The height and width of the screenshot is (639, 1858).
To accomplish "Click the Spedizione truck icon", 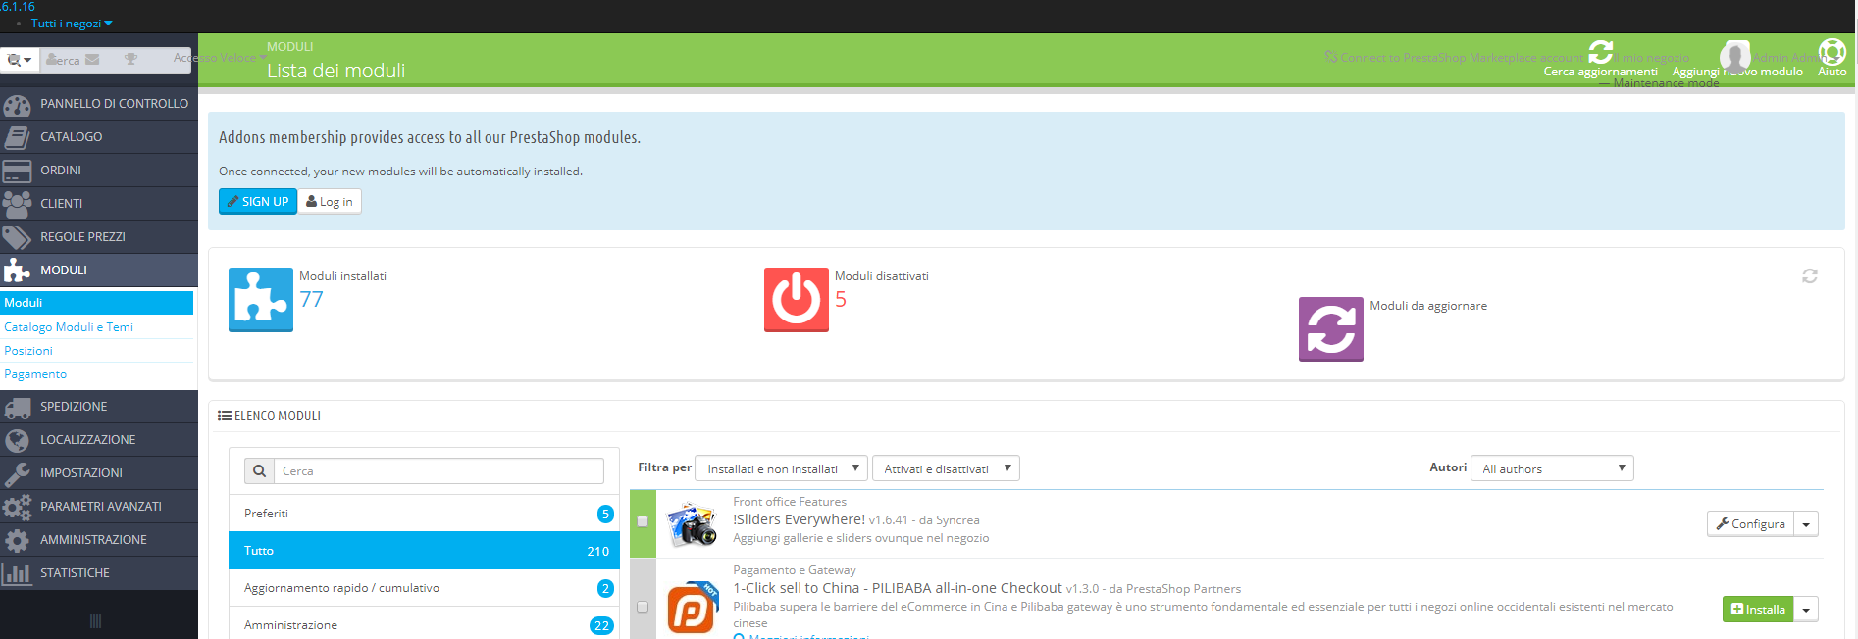I will click(17, 407).
